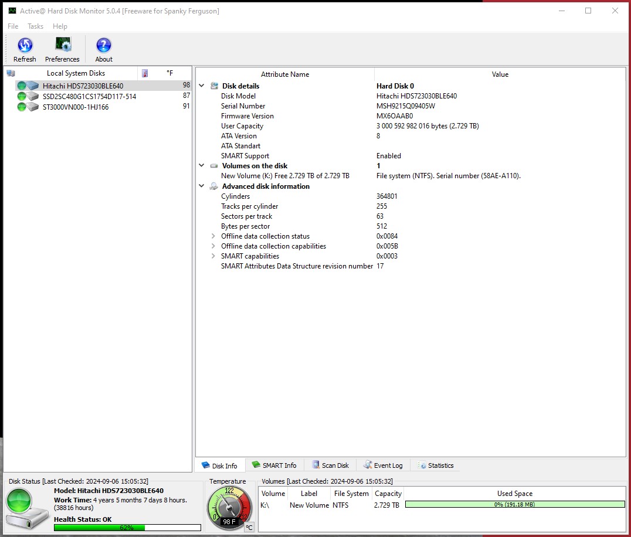This screenshot has width=631, height=537.
Task: Expand Offline data collection status row
Action: 213,236
